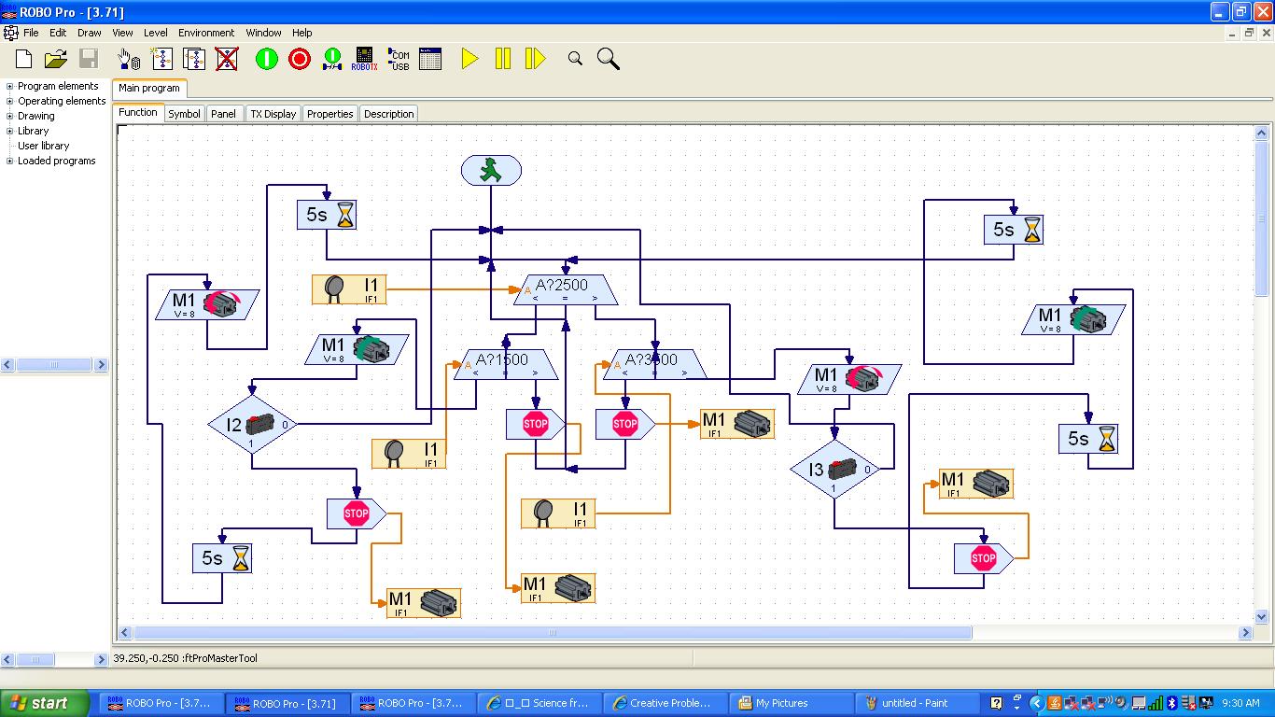Expand the Library node in sidebar
Viewport: 1275px width, 717px height.
coord(9,131)
